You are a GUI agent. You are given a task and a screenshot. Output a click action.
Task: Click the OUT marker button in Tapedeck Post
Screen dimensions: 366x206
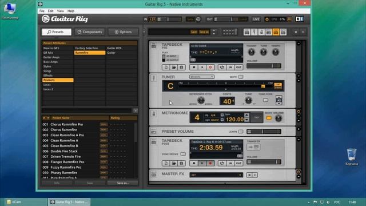coord(238,163)
